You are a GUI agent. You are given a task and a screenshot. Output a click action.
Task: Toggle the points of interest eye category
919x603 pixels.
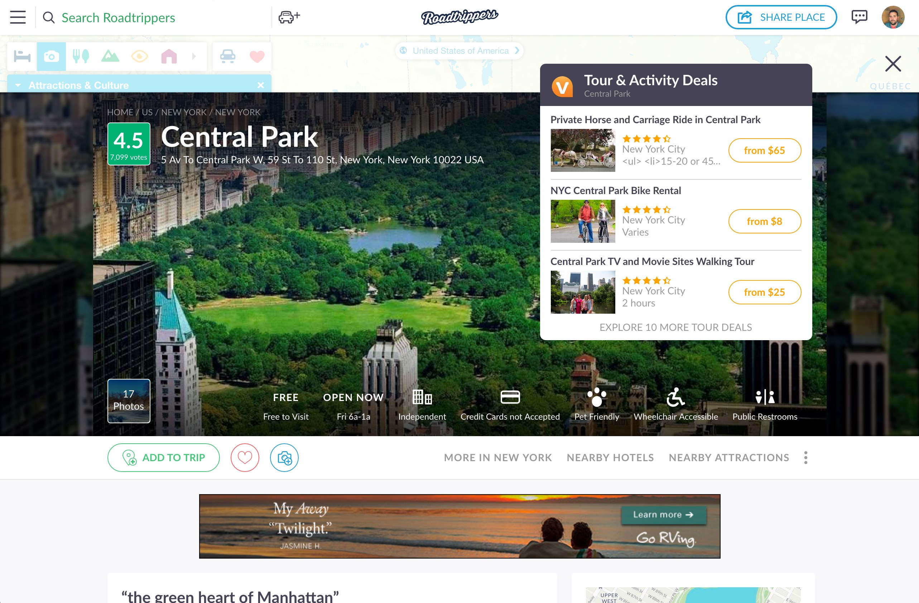(139, 56)
